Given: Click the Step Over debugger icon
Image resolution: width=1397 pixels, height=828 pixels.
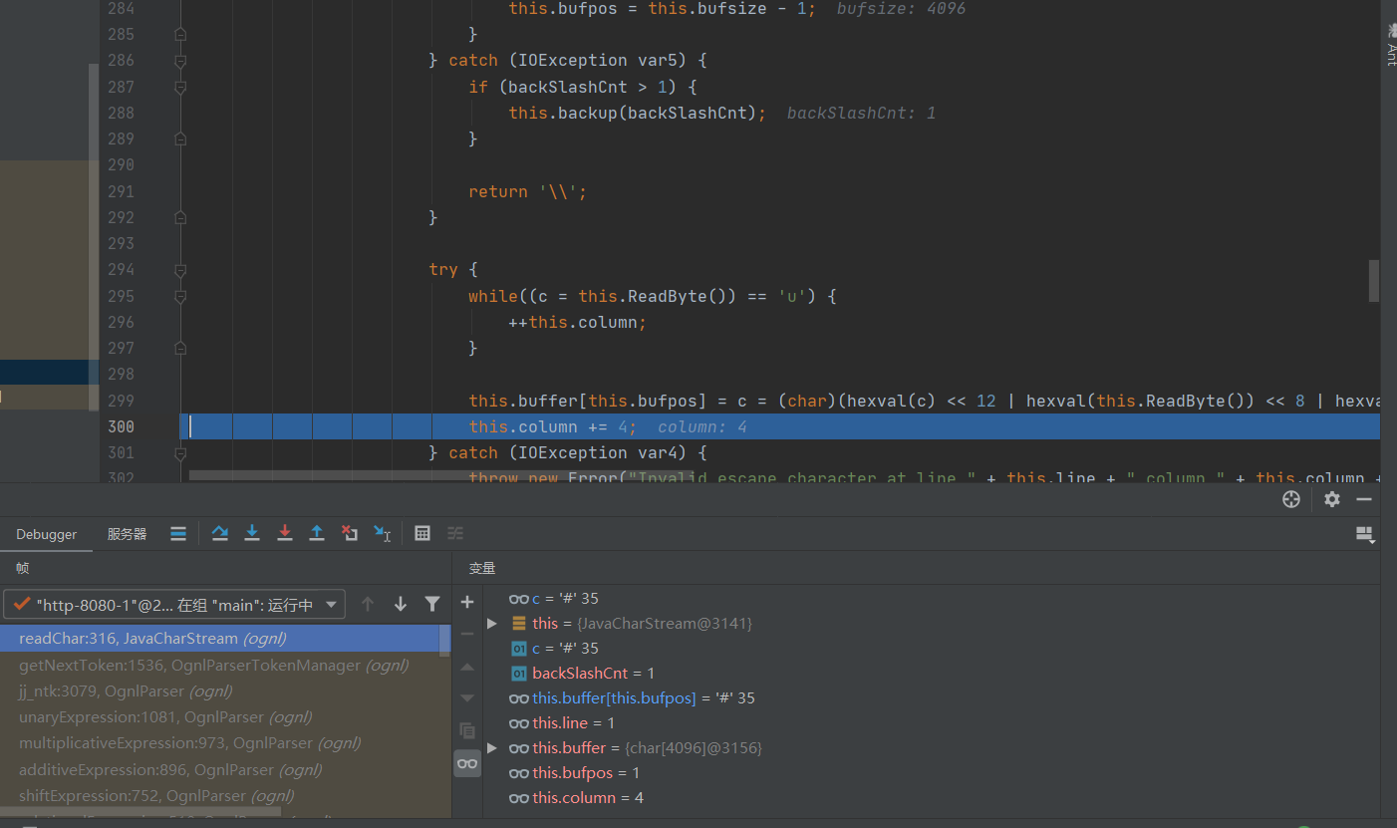Looking at the screenshot, I should (x=220, y=534).
